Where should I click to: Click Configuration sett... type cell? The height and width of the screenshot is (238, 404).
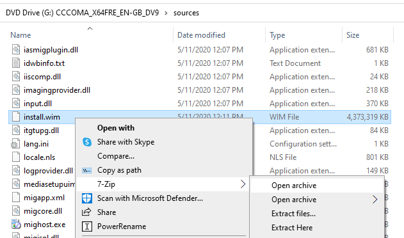click(303, 144)
